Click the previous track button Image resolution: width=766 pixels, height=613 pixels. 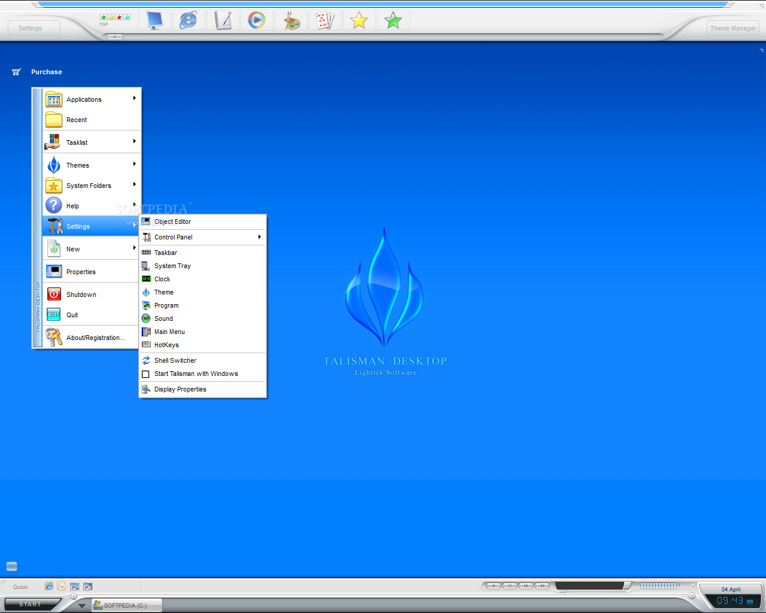(526, 585)
